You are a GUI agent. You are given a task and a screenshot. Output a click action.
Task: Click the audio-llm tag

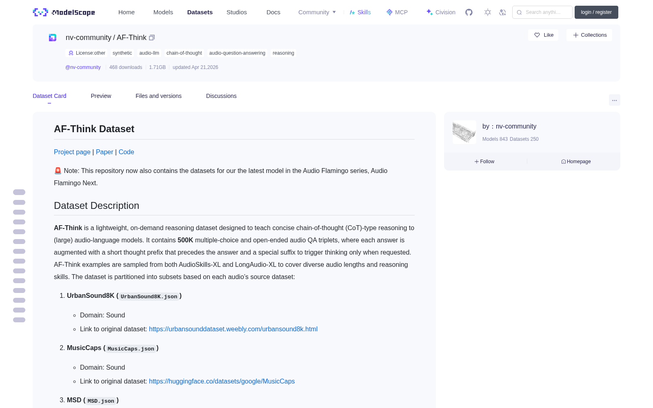pos(149,53)
